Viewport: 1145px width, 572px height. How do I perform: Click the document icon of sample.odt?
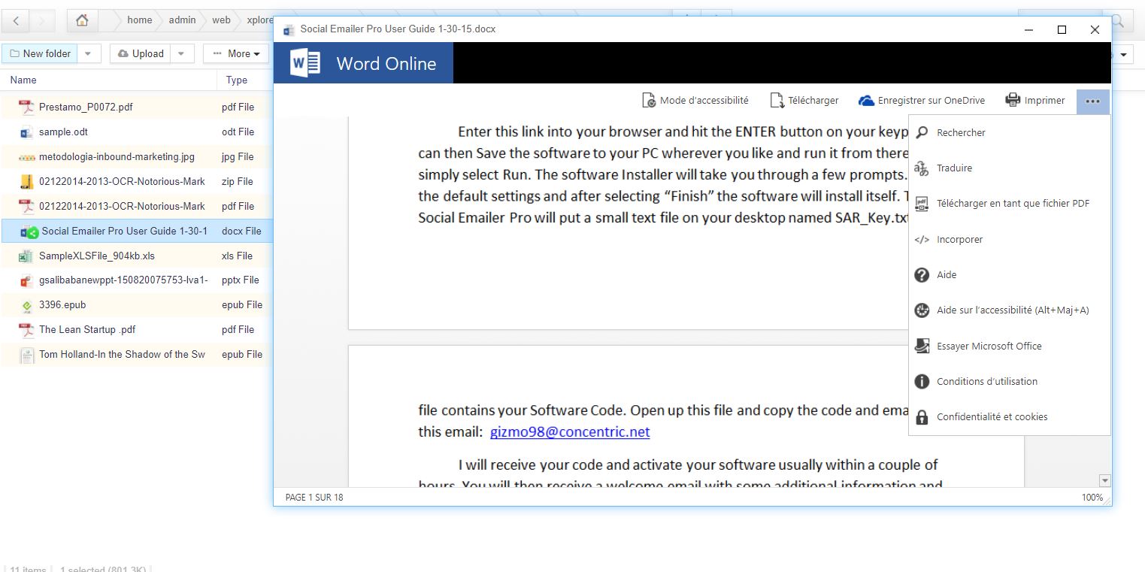tap(26, 132)
